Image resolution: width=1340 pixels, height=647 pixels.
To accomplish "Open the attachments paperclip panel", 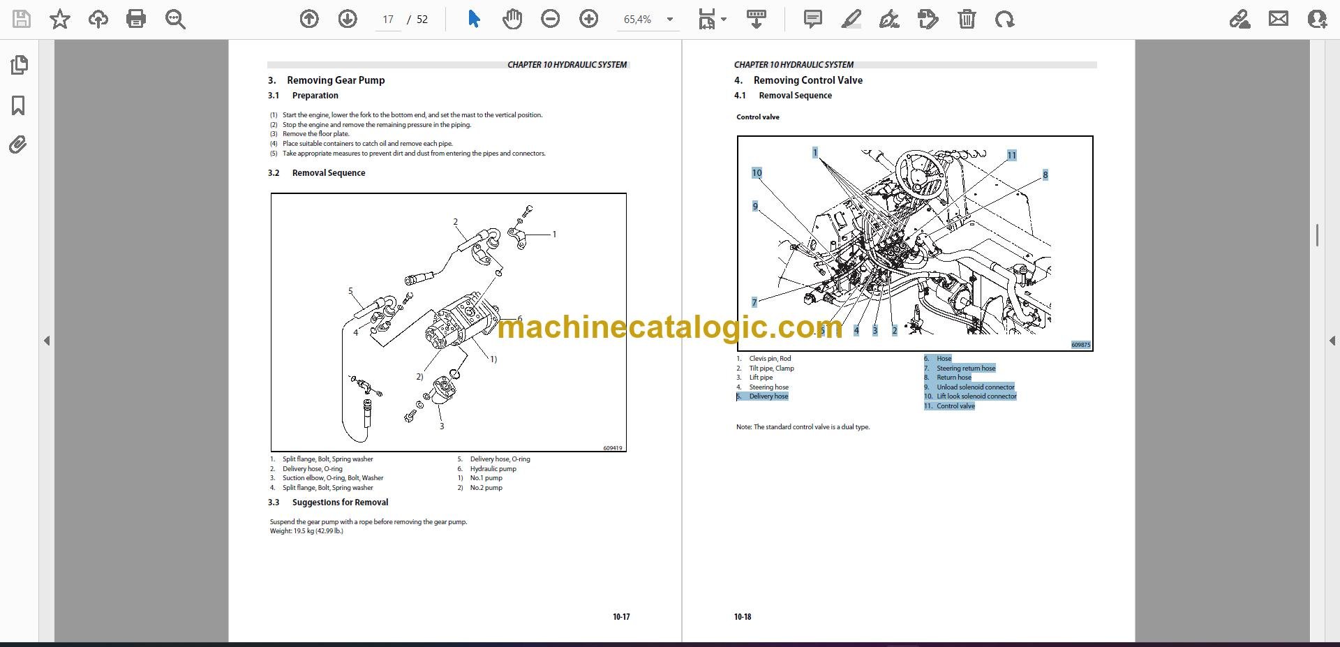I will 18,145.
